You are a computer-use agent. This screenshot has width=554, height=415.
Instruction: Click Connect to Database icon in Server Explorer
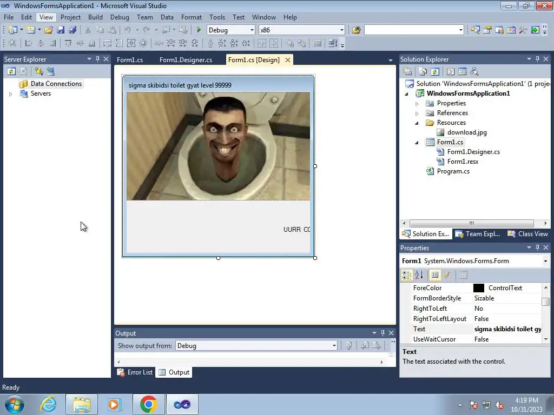pyautogui.click(x=38, y=71)
